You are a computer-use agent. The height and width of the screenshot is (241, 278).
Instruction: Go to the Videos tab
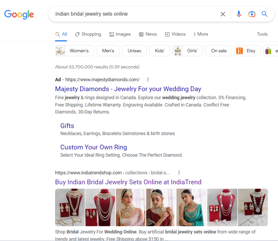coord(175,34)
